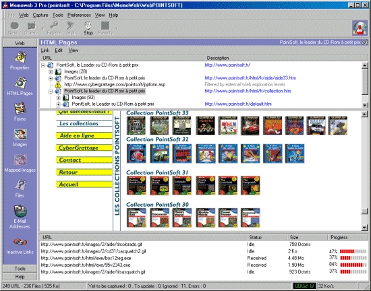Click first Collection PointSoft 30 thumbnail
The width and height of the screenshot is (371, 291).
(x=136, y=218)
